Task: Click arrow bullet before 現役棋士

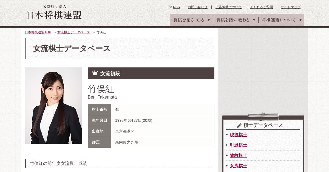Action: coord(227,135)
